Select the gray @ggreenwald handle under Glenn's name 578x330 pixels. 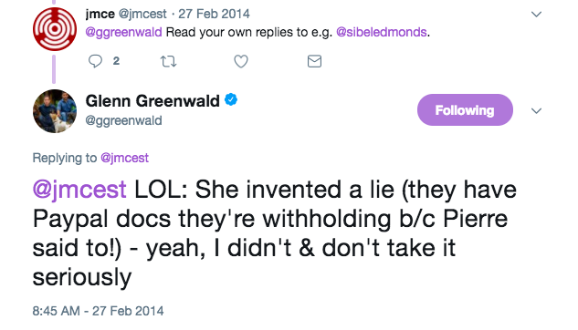click(x=123, y=120)
